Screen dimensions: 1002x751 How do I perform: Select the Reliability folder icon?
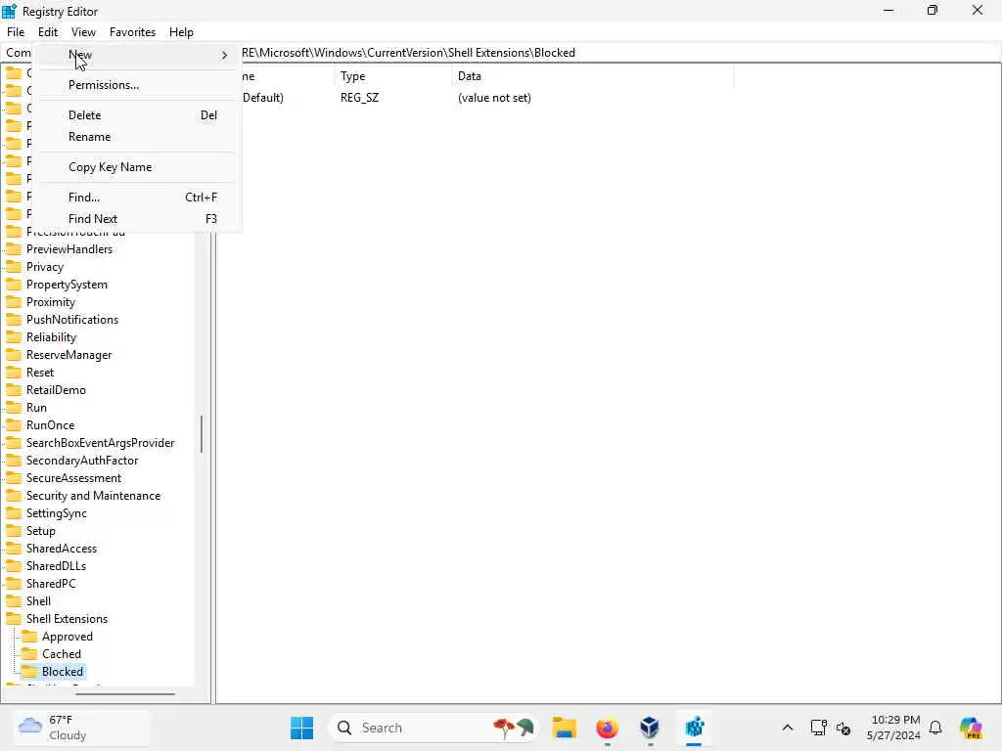click(14, 337)
